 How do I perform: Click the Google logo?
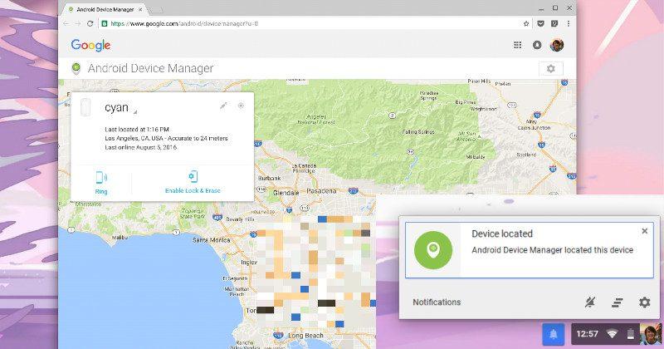(x=90, y=45)
